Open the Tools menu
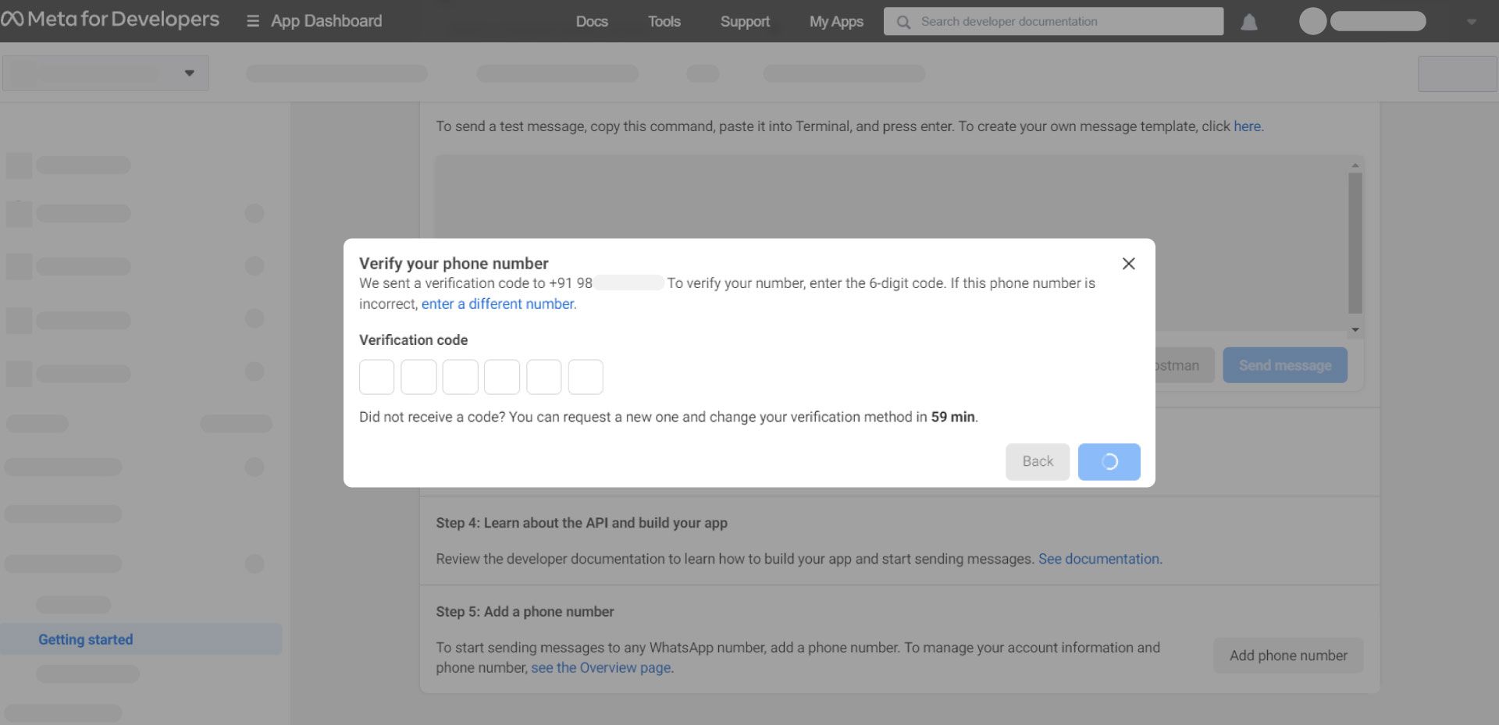This screenshot has width=1499, height=725. (x=664, y=22)
